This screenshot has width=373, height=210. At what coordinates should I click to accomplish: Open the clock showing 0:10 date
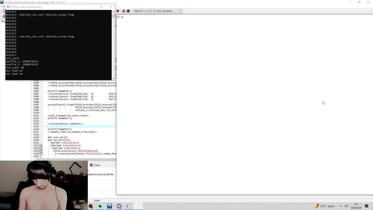tap(356, 206)
